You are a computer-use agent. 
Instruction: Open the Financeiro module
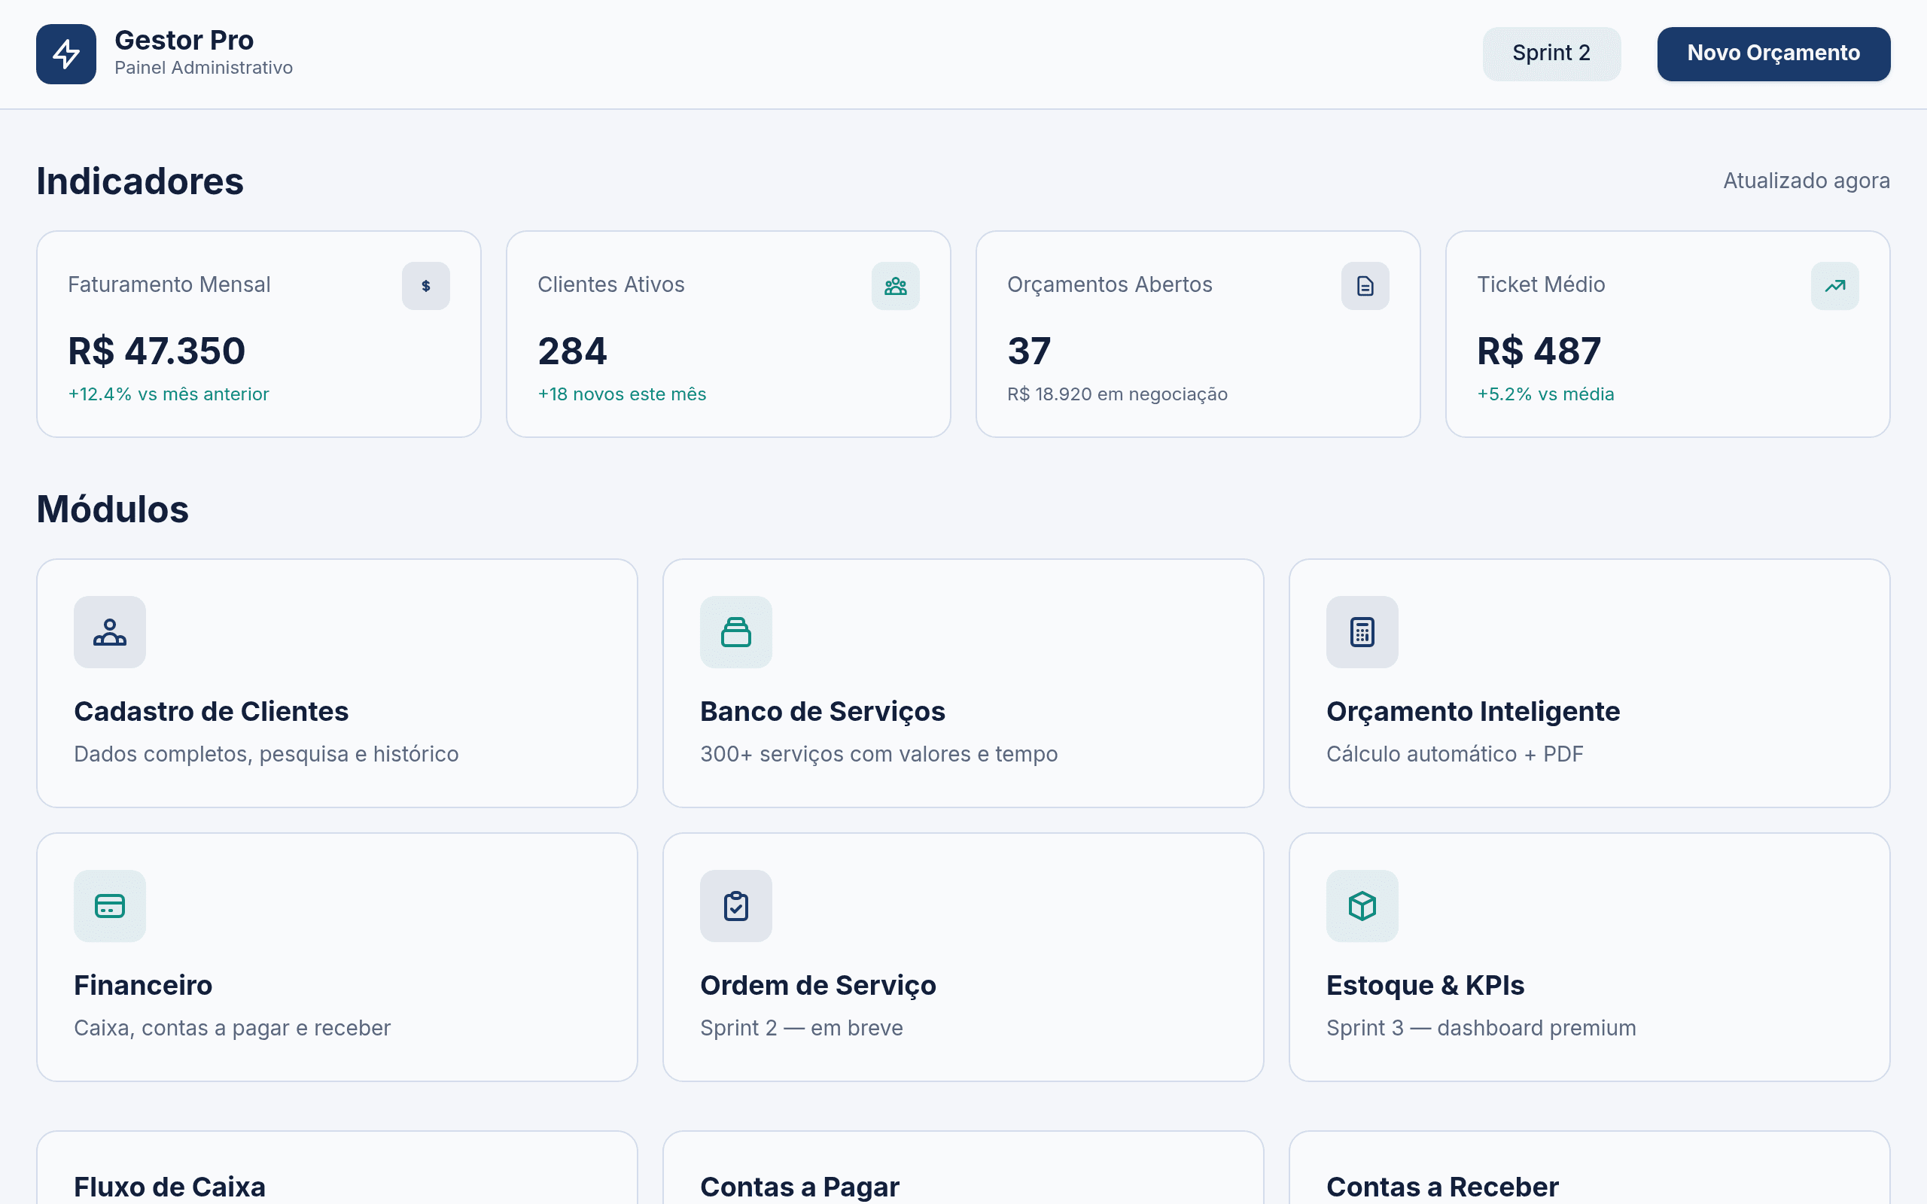tap(336, 957)
